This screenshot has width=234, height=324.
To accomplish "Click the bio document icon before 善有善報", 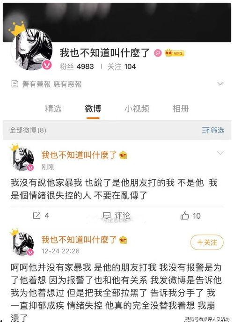I will tap(15, 84).
